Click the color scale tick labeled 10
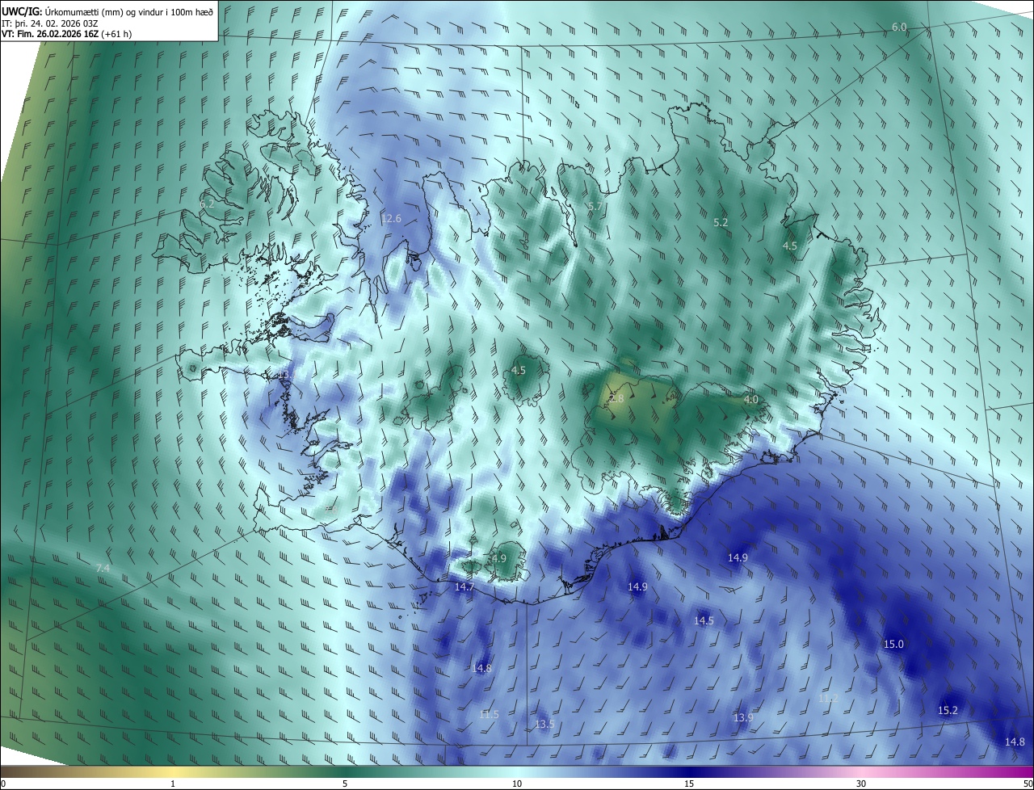Viewport: 1034px width, 790px height. (x=517, y=784)
